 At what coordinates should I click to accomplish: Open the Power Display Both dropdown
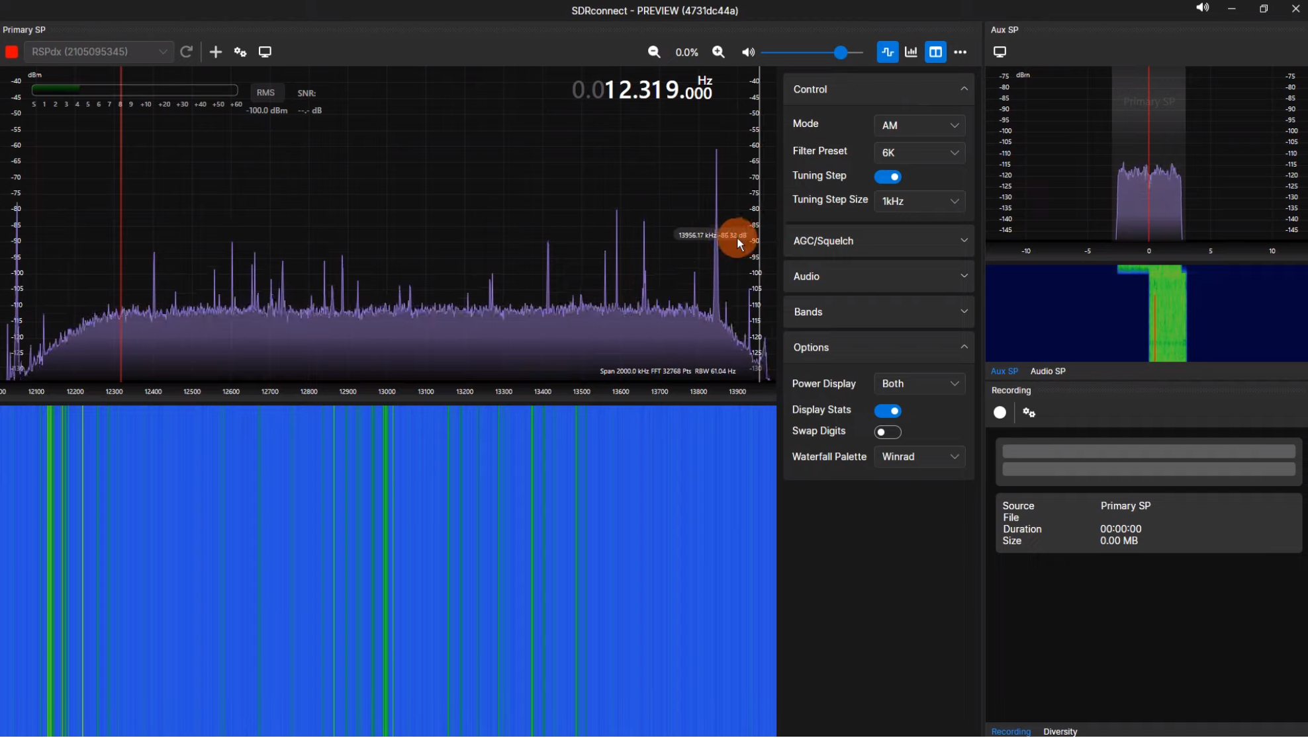[919, 384]
